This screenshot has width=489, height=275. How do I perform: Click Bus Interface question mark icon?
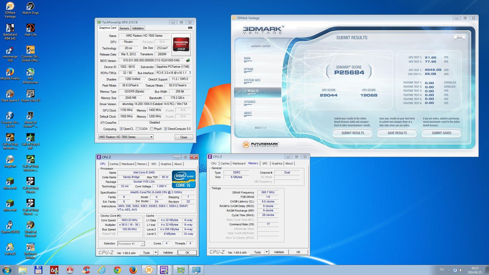pos(190,73)
